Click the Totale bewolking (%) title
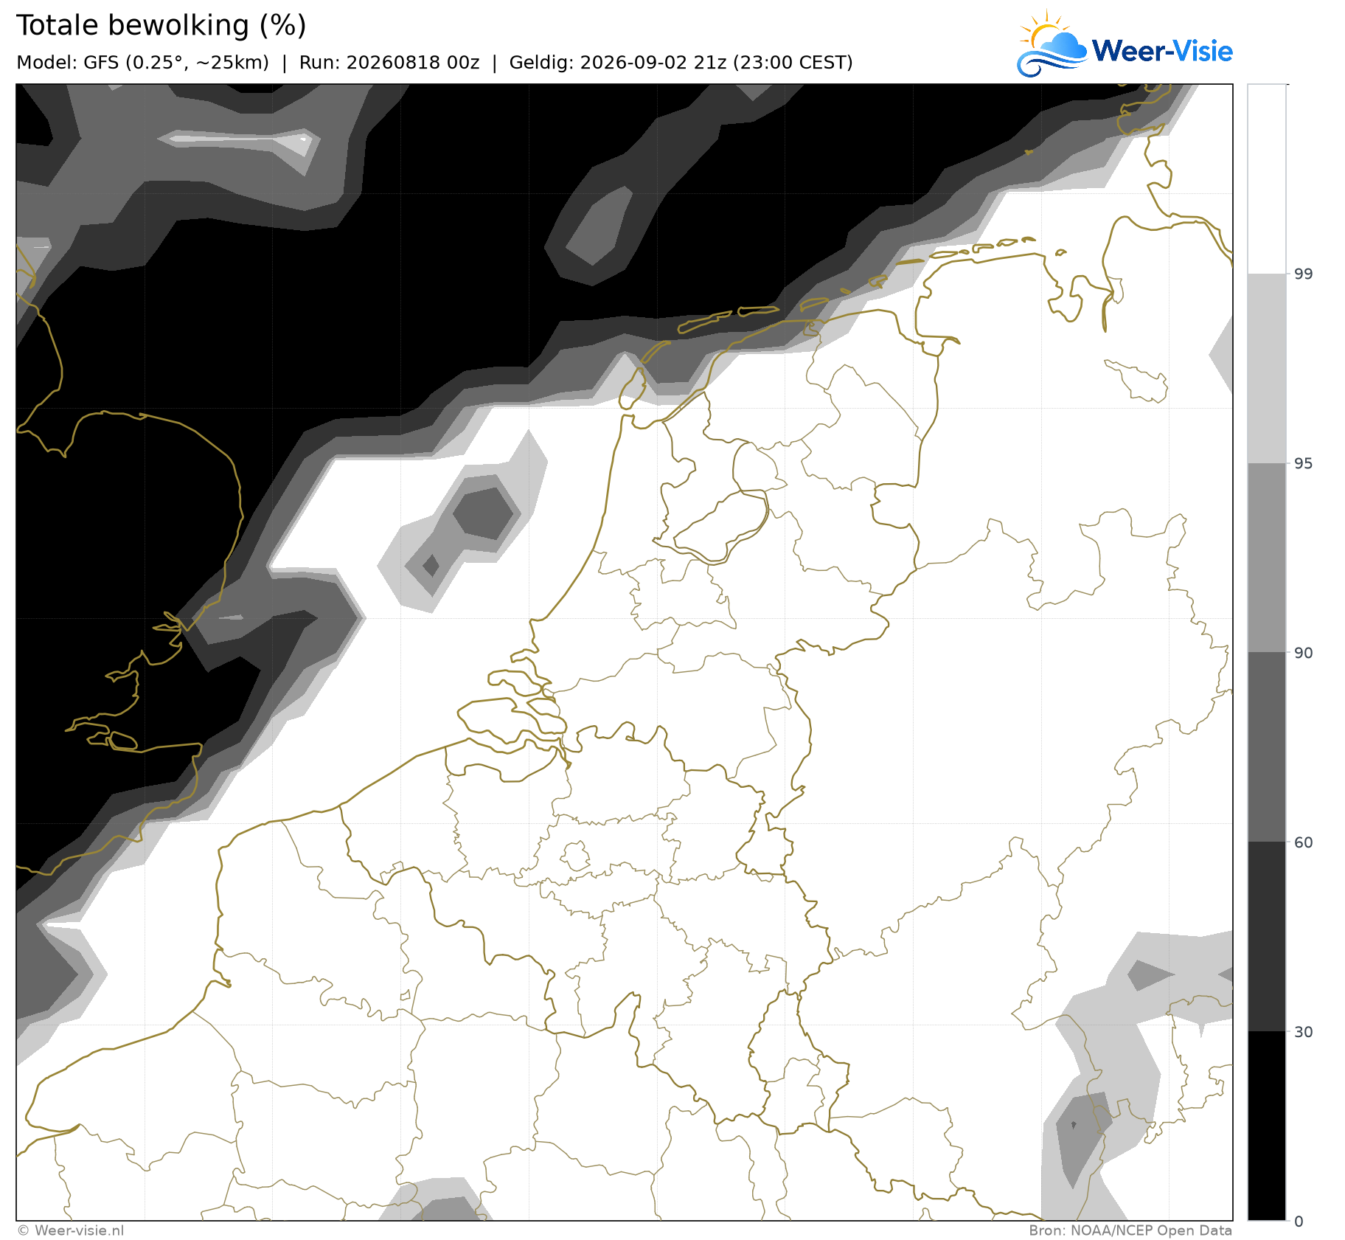 click(161, 26)
